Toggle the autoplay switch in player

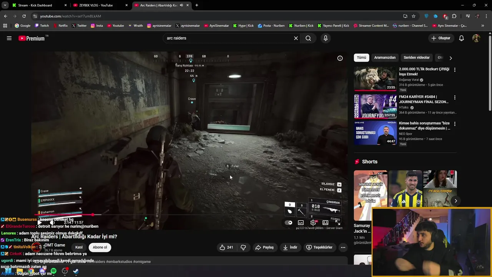coord(289,222)
